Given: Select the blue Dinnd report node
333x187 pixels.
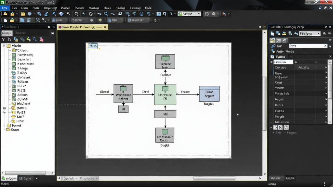Looking at the screenshot, I should point(209,94).
